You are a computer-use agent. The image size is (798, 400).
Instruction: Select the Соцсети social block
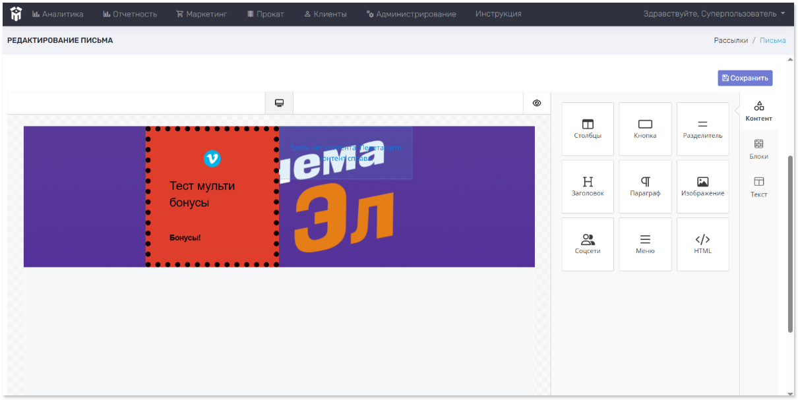(x=588, y=244)
